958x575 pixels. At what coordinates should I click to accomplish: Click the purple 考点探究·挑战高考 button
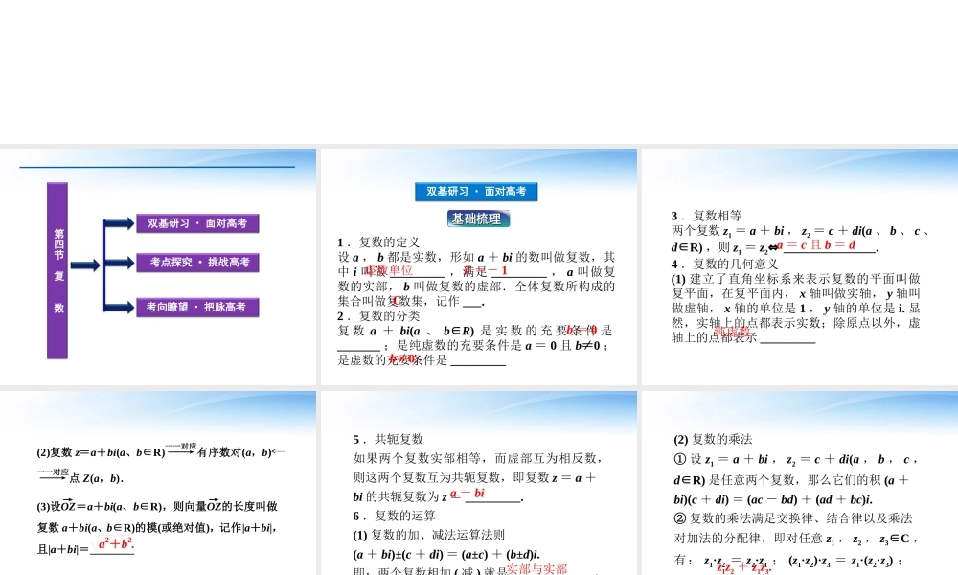pos(197,263)
